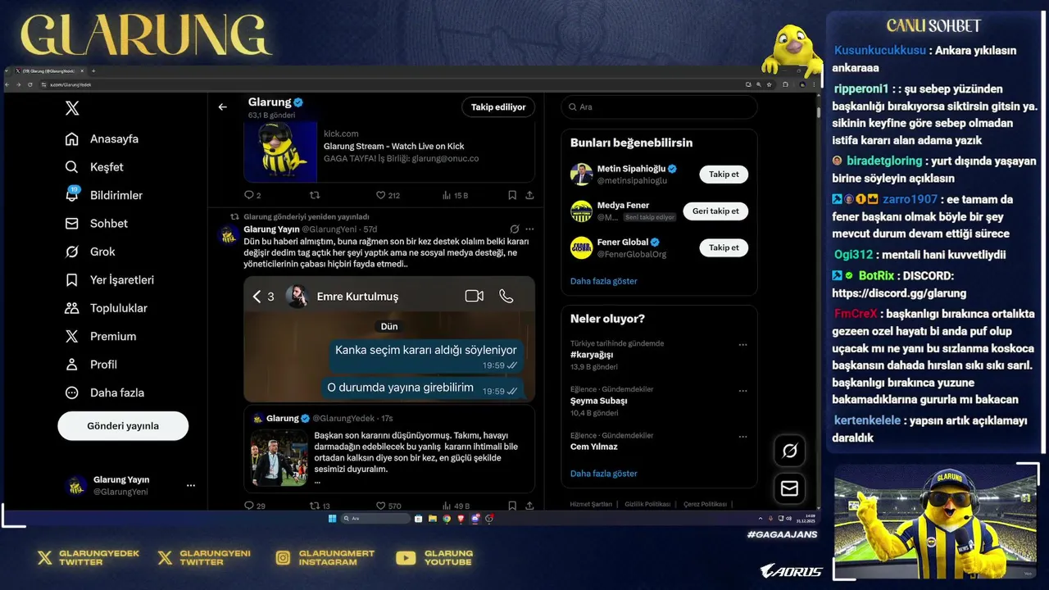Open Keşfet from the sidebar

pos(94,167)
